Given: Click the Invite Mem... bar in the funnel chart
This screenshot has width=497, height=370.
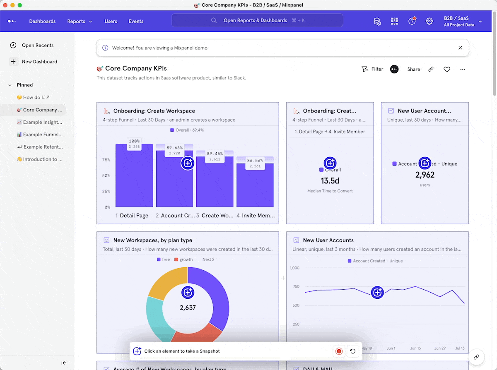Looking at the screenshot, I should tap(255, 185).
